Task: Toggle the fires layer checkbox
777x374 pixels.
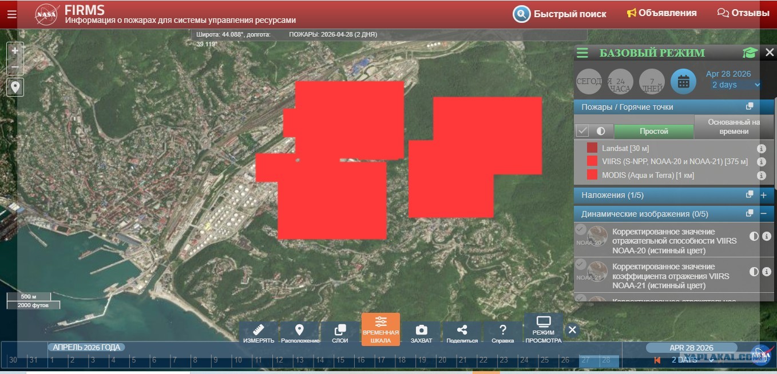Action: [582, 131]
